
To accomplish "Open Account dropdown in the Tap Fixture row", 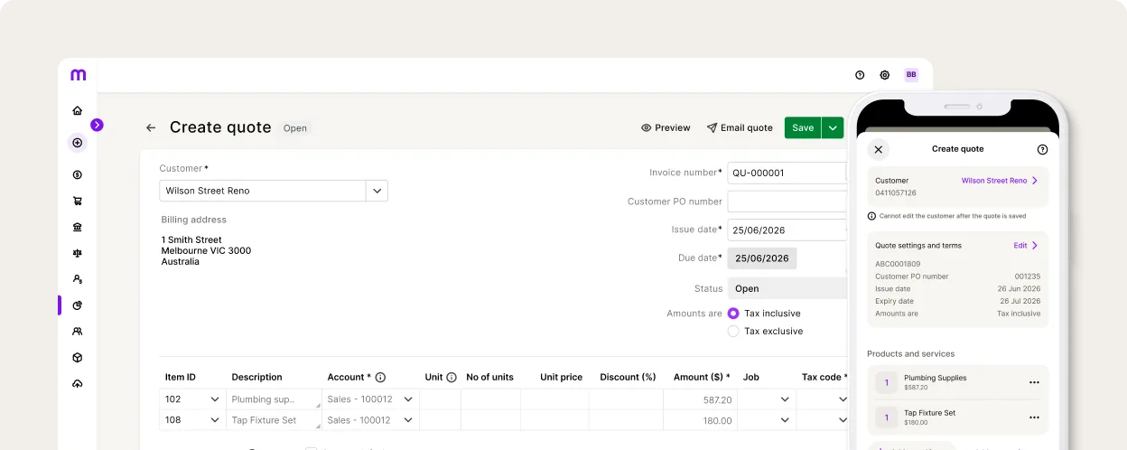I will coord(408,420).
